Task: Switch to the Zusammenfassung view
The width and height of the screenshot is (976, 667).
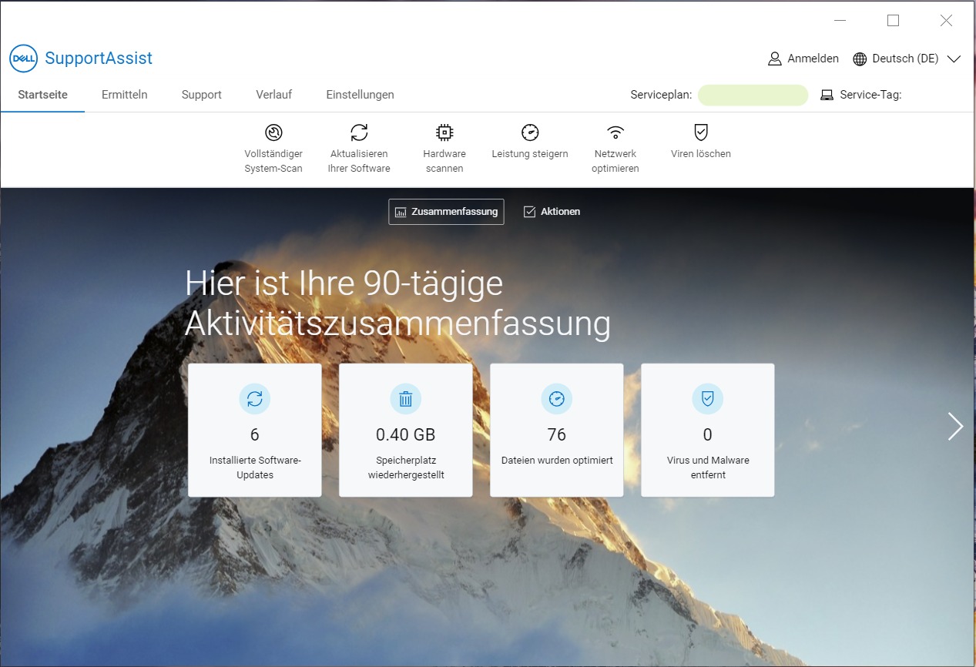Action: [445, 211]
